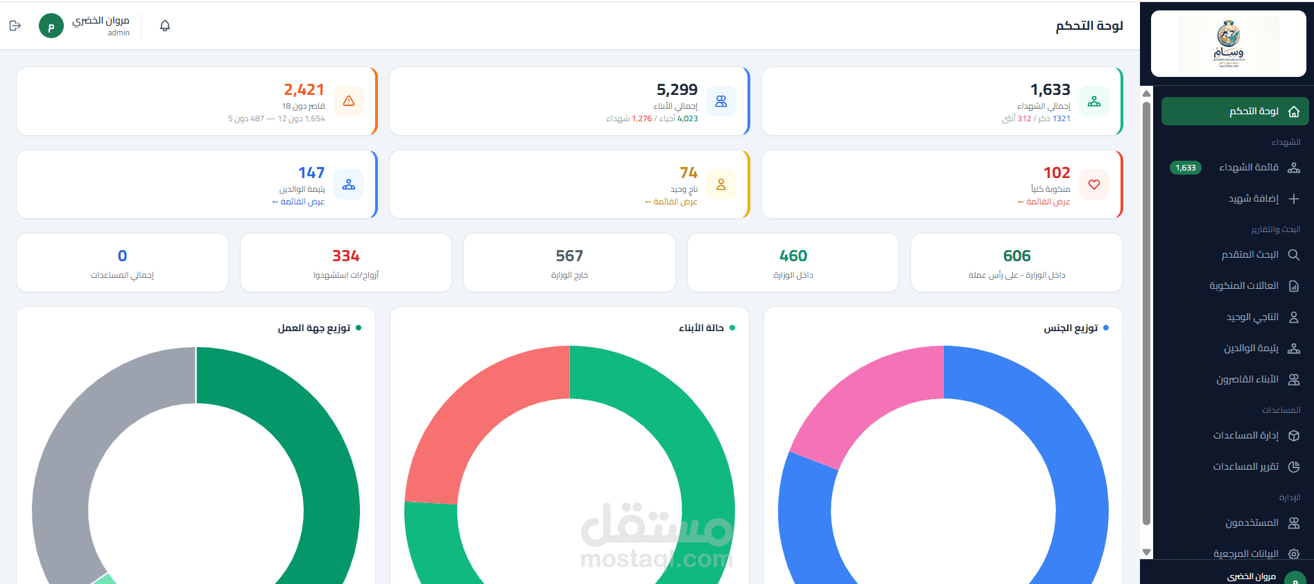Click عرض القائمة link under منكوبة كلياً

(1044, 202)
